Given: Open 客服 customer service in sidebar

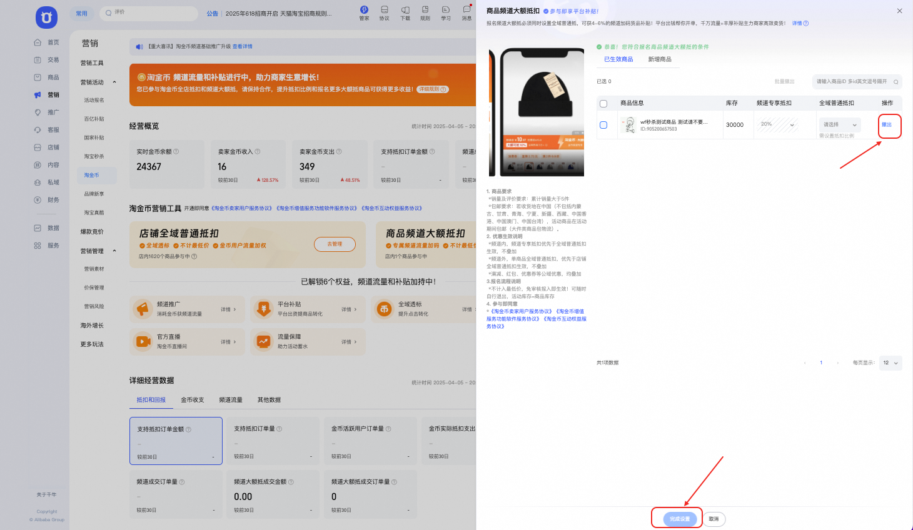Looking at the screenshot, I should (38, 130).
